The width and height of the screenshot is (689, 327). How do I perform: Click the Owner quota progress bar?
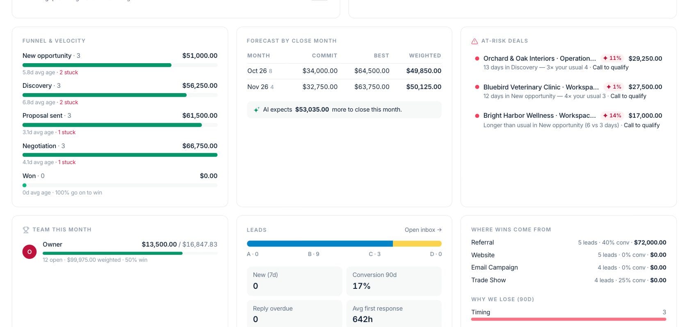(130, 253)
